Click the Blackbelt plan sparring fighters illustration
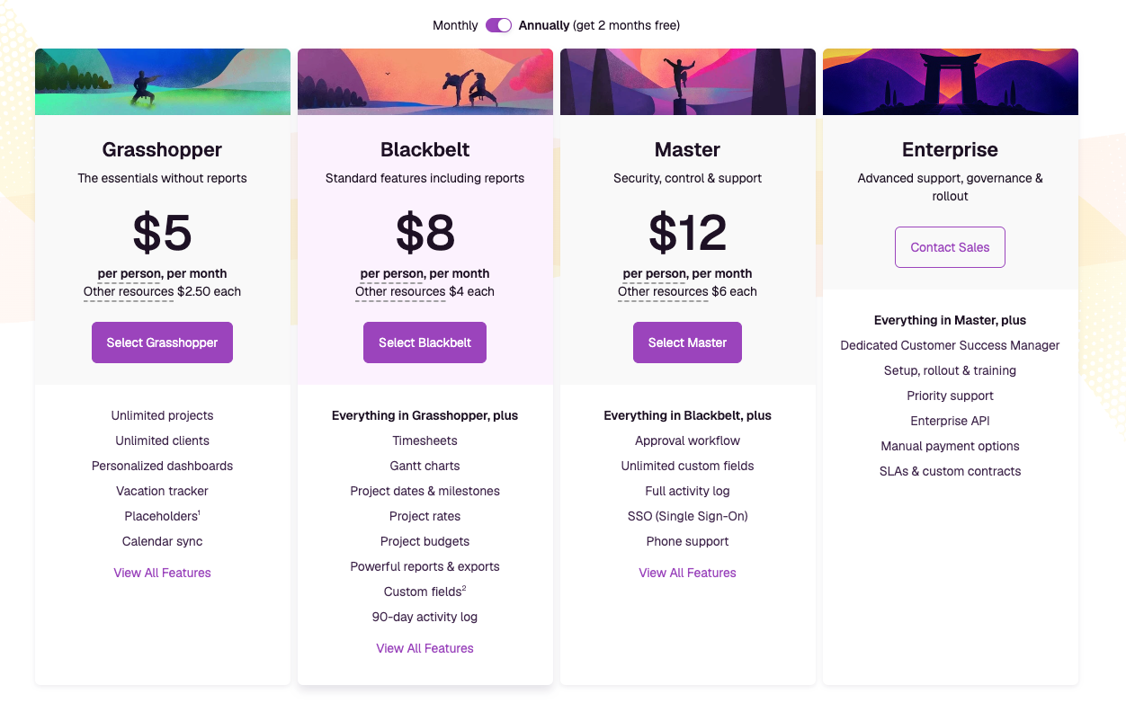Viewport: 1126px width, 703px height. (425, 82)
